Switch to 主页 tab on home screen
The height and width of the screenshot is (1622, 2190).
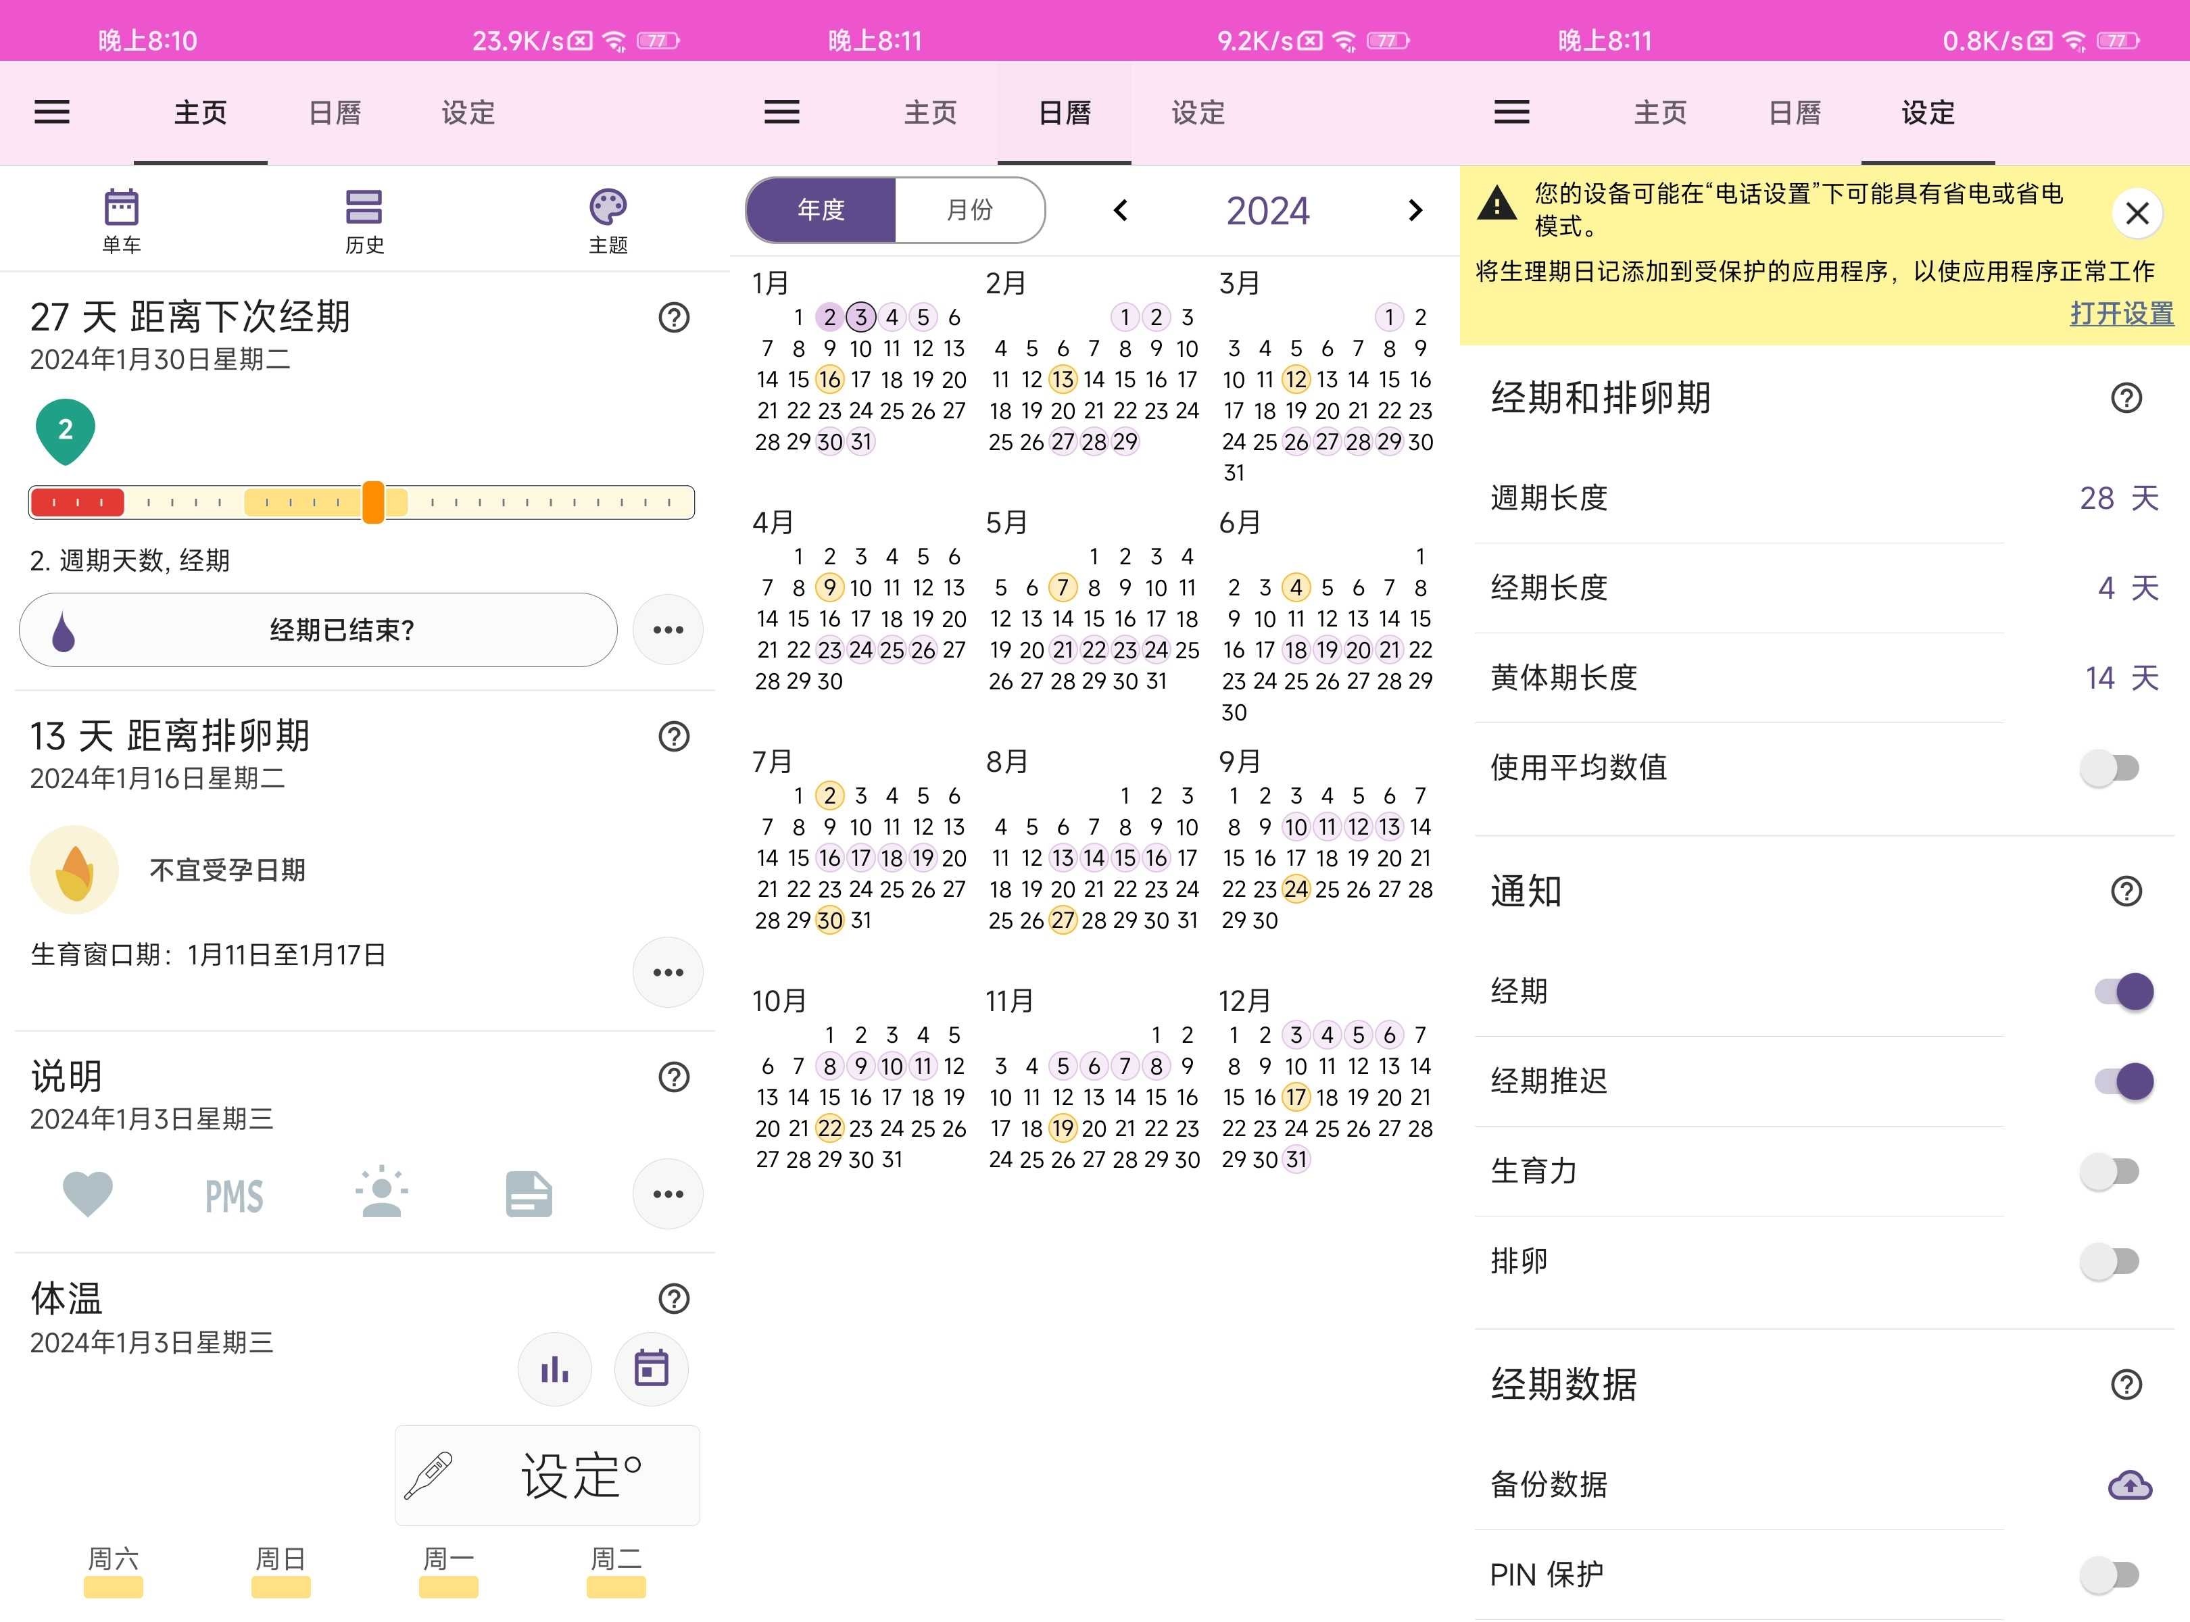[x=200, y=113]
